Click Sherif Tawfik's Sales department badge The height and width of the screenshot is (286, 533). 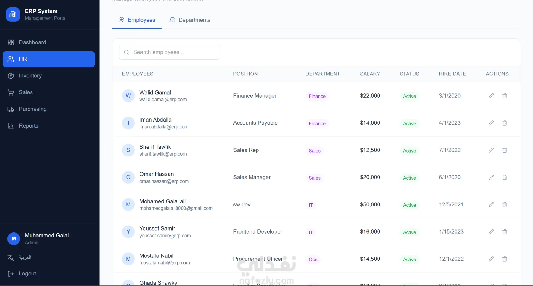click(315, 151)
